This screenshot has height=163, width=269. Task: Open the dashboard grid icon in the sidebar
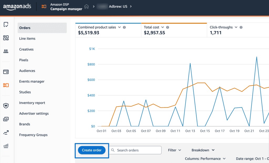[6, 38]
